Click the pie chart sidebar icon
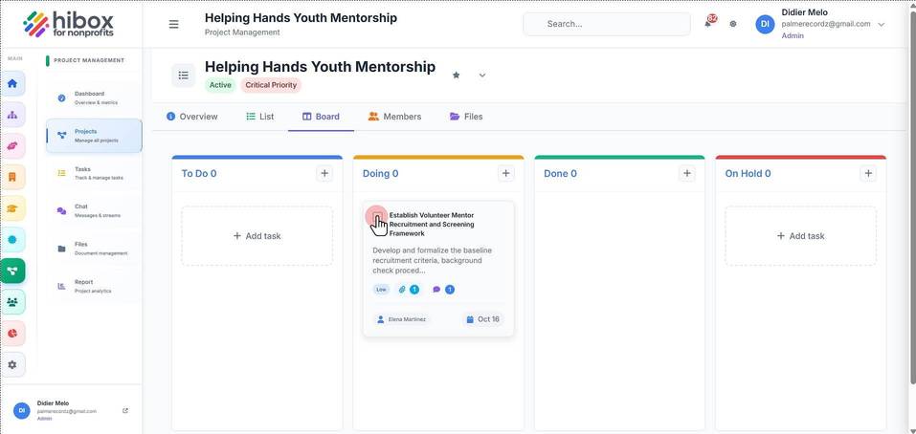This screenshot has height=434, width=916. [12, 333]
